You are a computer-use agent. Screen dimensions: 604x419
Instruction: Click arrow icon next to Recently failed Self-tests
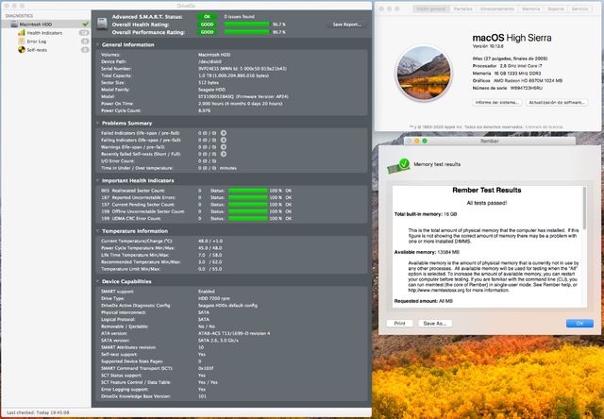tap(224, 154)
